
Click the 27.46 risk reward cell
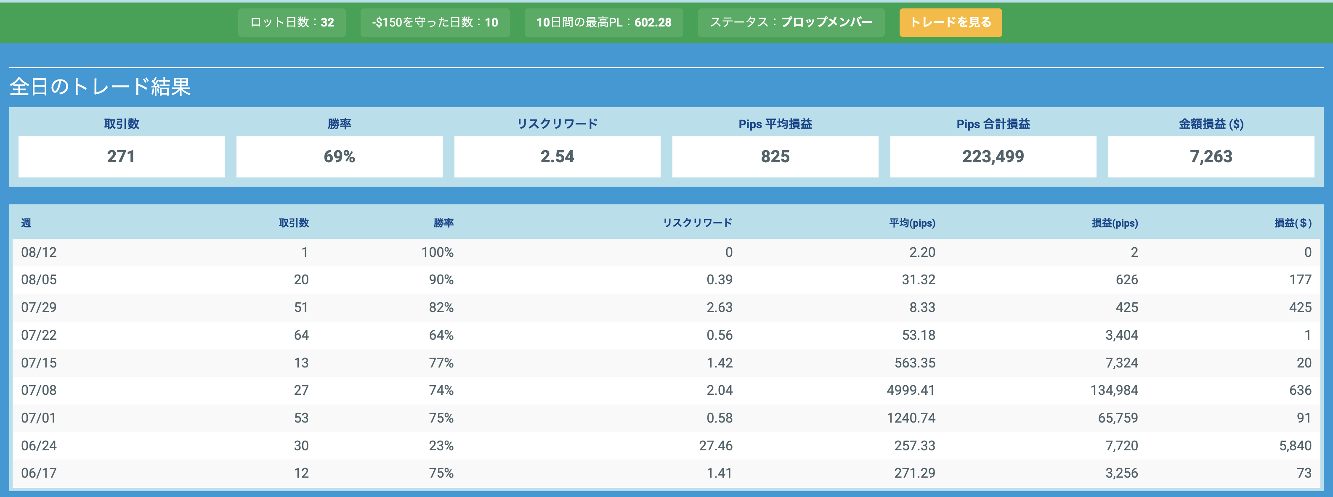coord(716,446)
